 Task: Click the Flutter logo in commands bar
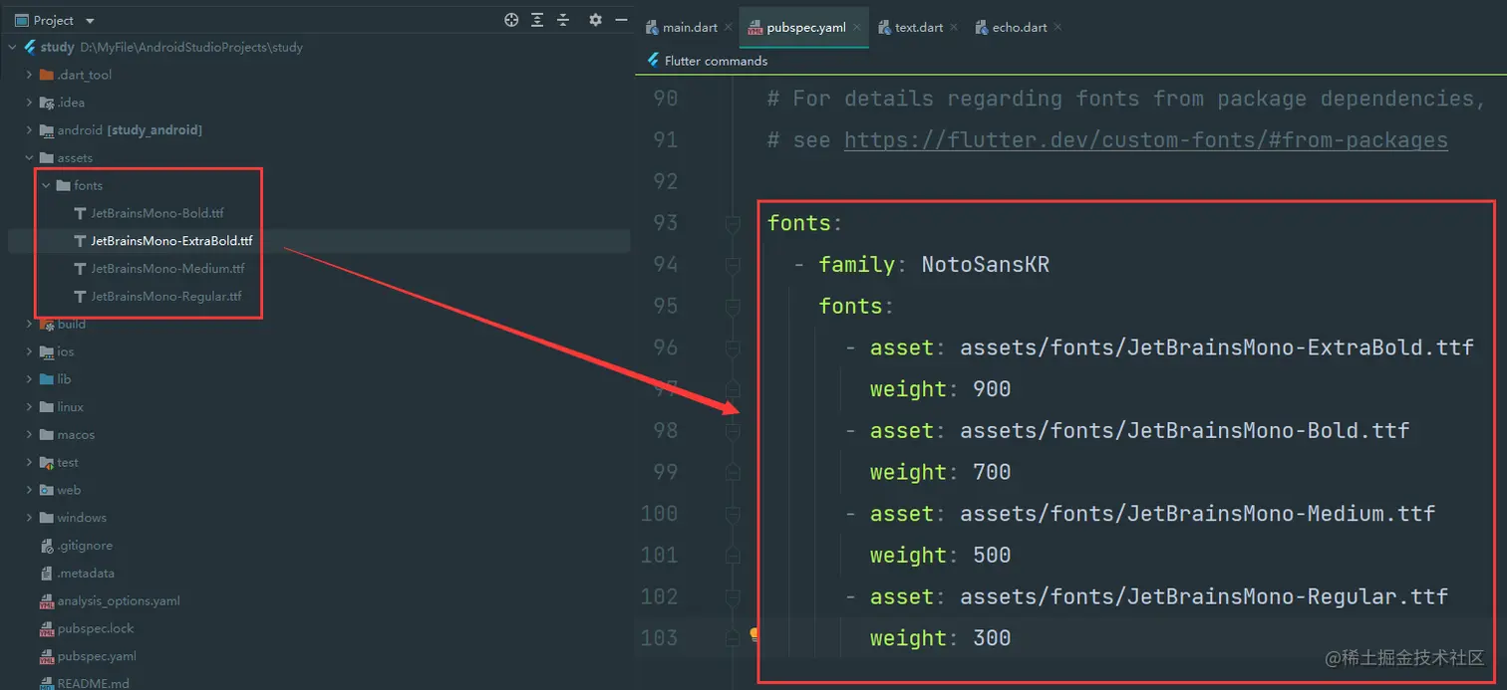(652, 61)
